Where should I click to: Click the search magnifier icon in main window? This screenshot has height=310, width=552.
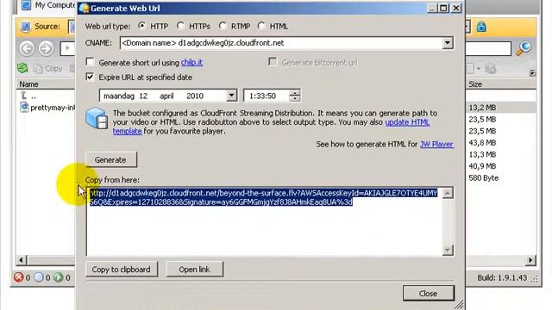524,48
